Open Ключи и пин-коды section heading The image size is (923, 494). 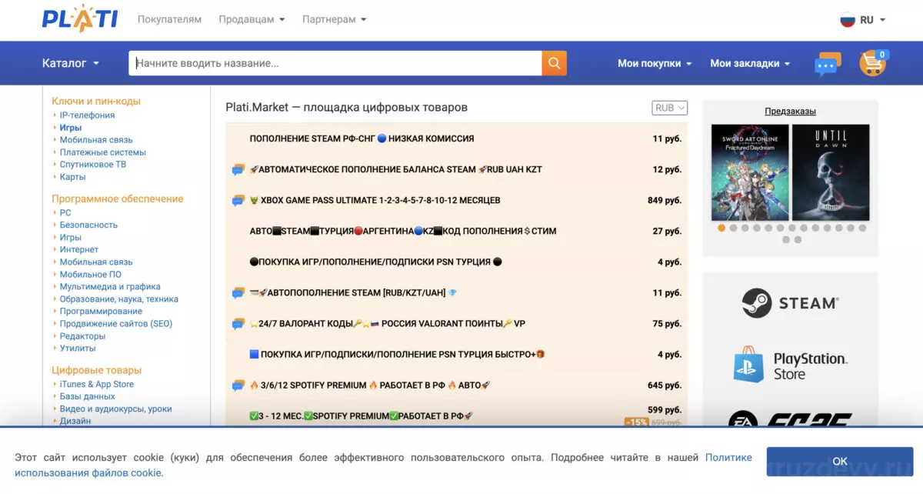(96, 101)
